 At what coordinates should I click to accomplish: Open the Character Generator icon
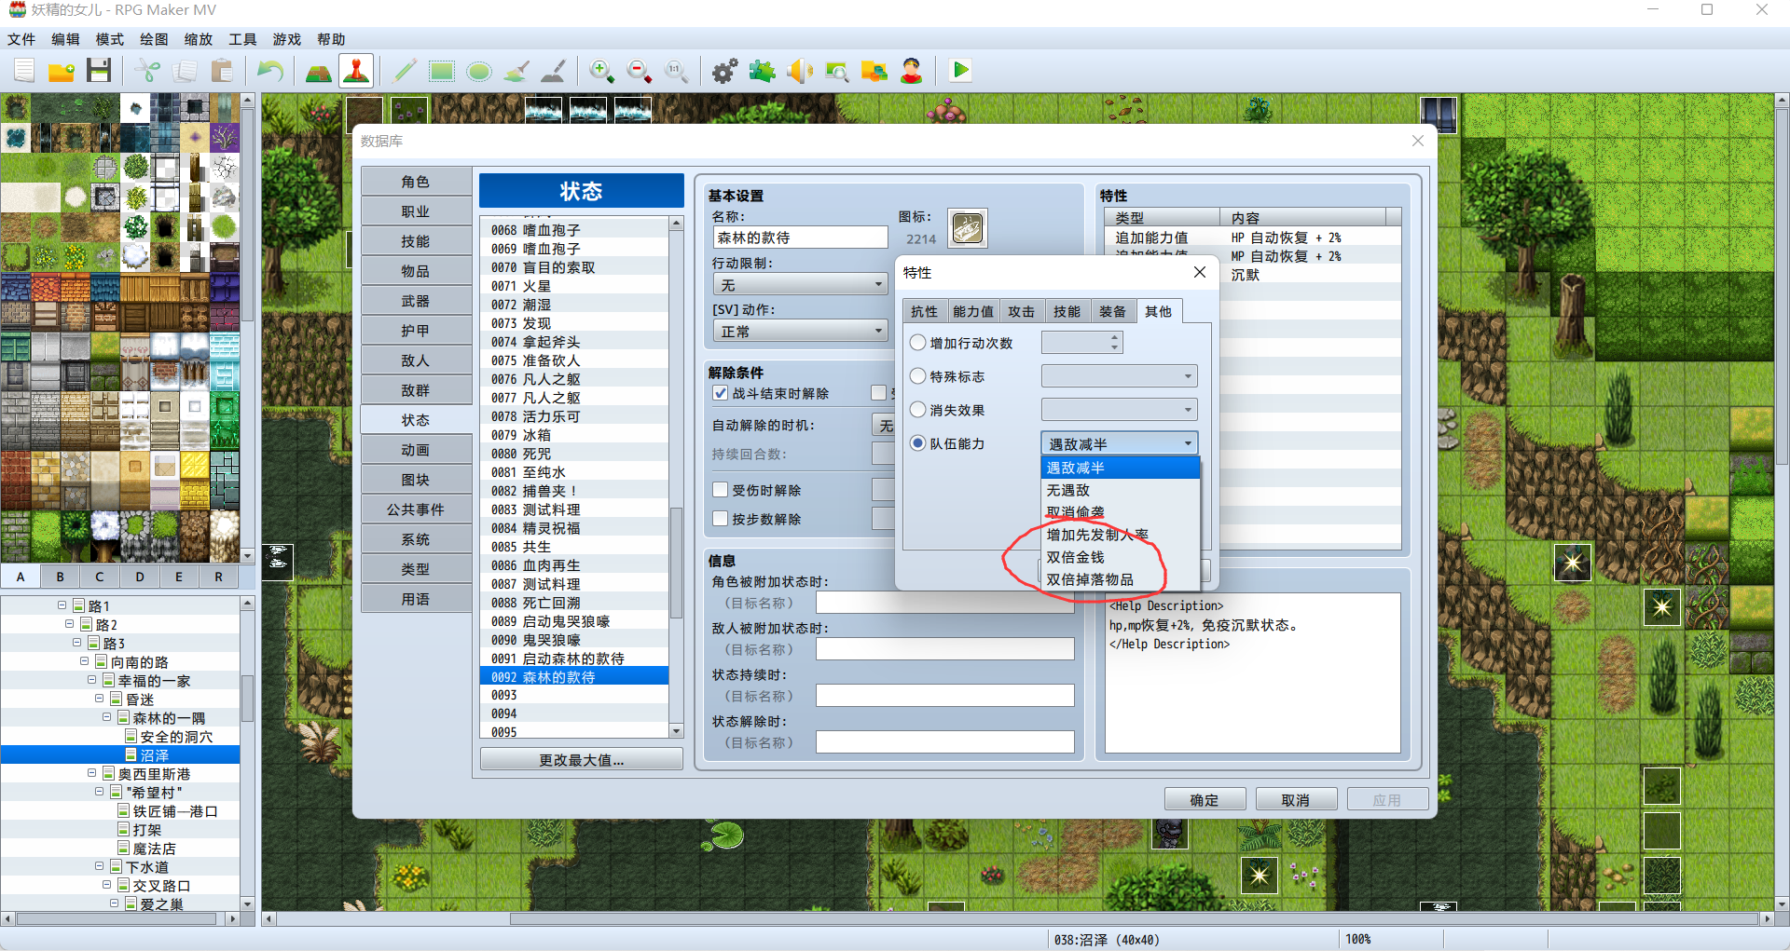click(x=912, y=71)
